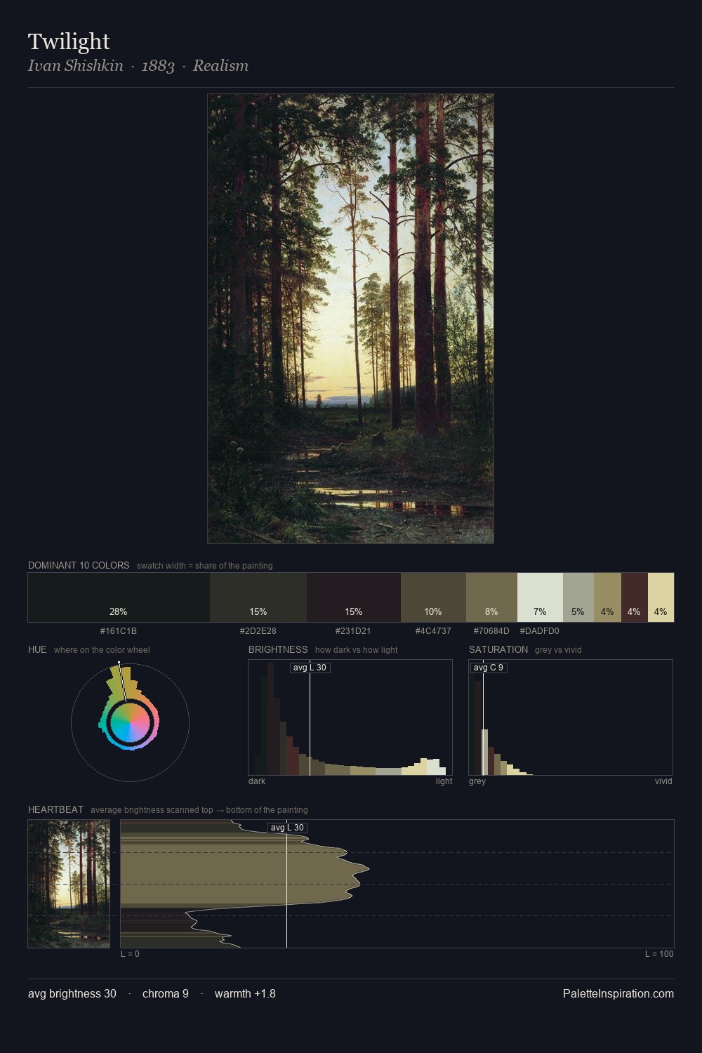The width and height of the screenshot is (702, 1053).
Task: Pick the 8% swatch #70684D
Action: pyautogui.click(x=491, y=597)
